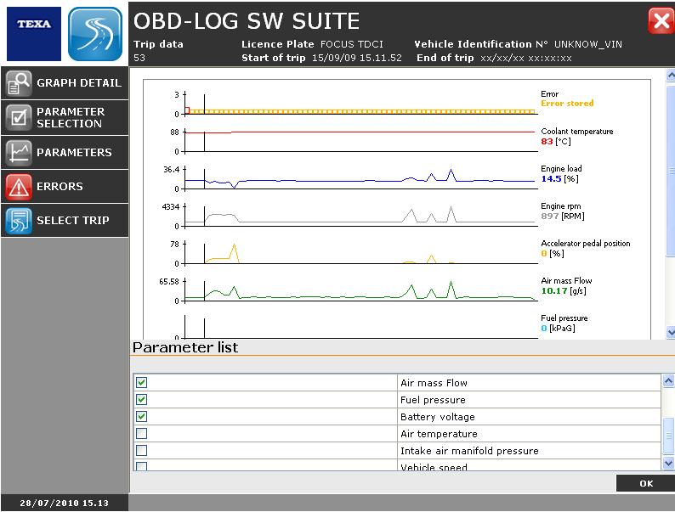
Task: Select the 'Air temperature' list row text
Action: click(x=439, y=434)
